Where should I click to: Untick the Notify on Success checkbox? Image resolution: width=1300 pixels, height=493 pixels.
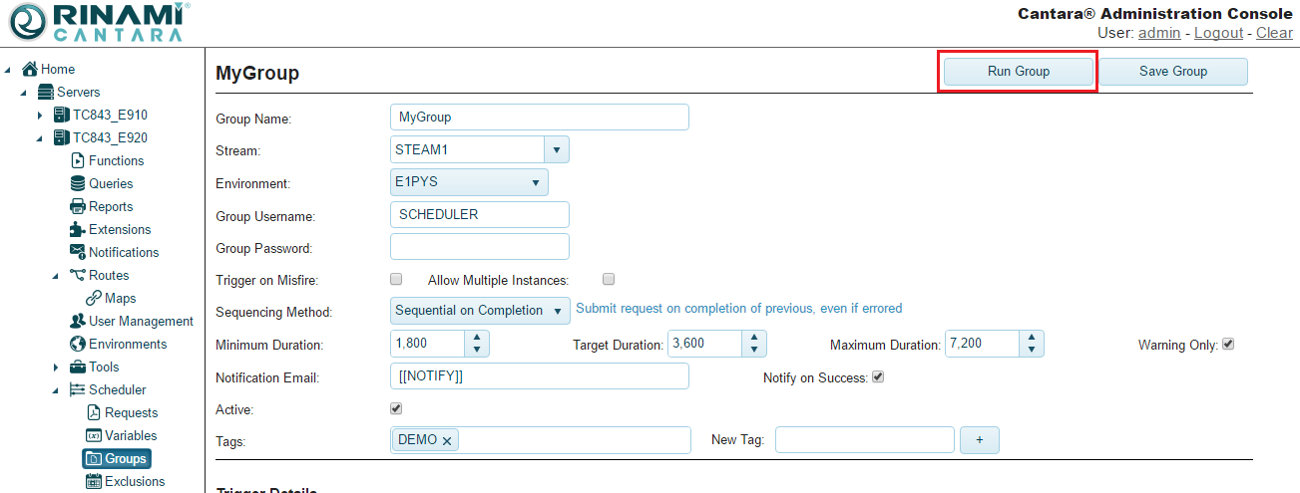[x=878, y=377]
